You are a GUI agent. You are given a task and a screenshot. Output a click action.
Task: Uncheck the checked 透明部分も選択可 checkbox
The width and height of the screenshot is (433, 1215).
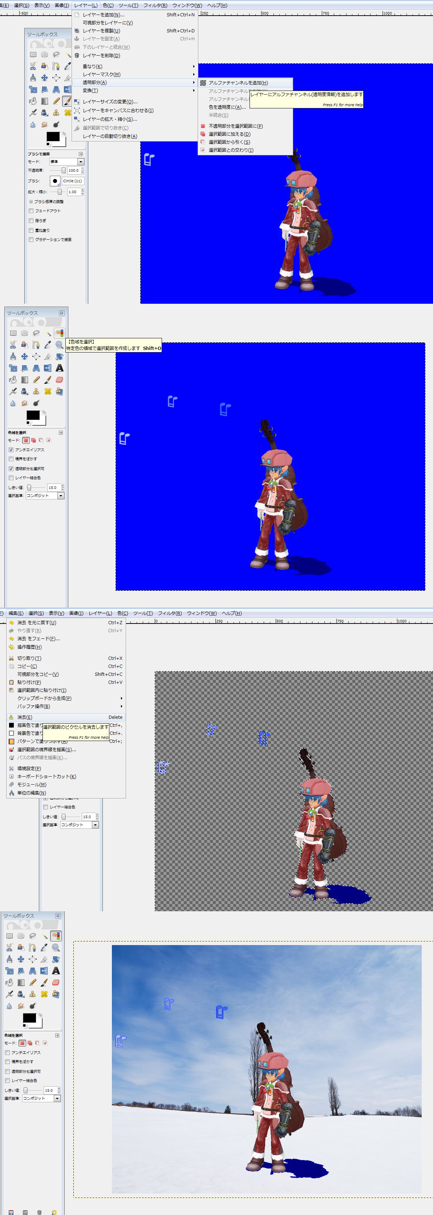tap(11, 469)
